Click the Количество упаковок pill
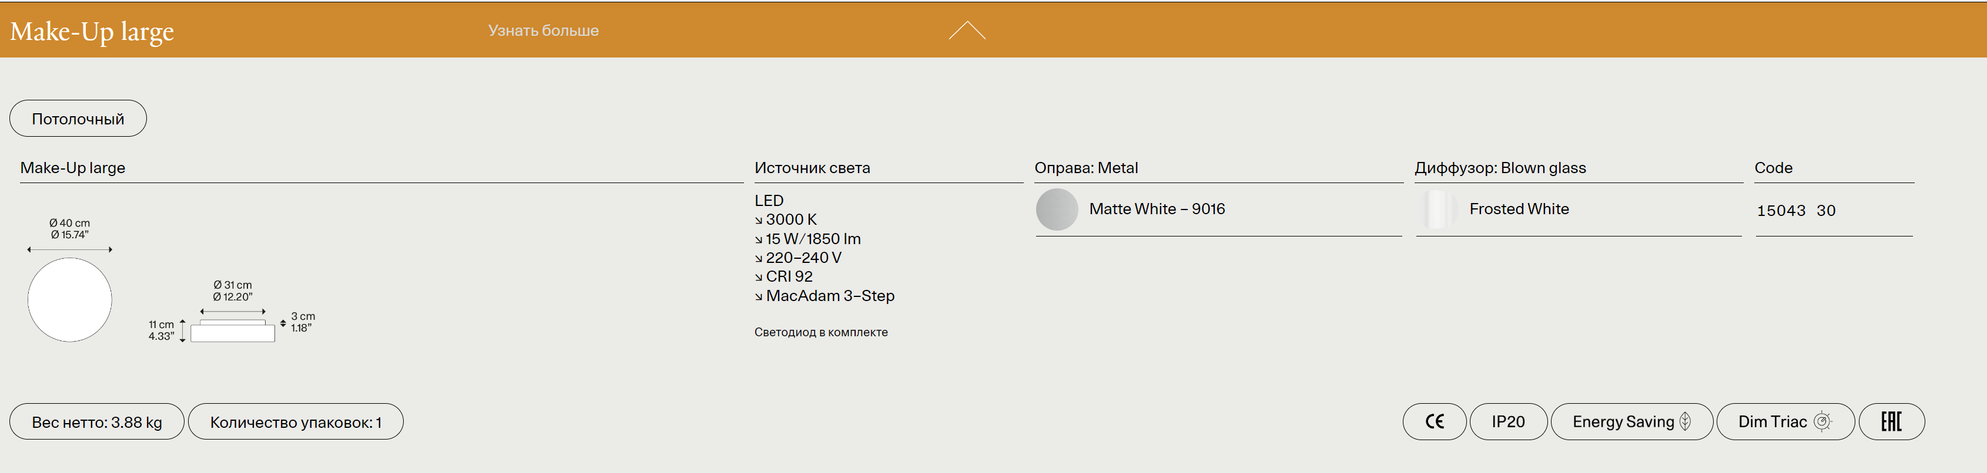This screenshot has height=473, width=1987. click(x=296, y=422)
